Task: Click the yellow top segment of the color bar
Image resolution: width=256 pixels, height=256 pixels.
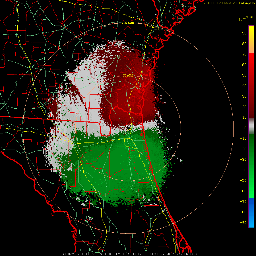Action: 251,39
